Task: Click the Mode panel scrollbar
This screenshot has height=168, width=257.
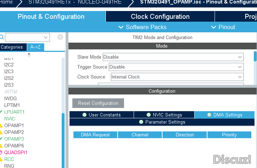Action: [255, 56]
